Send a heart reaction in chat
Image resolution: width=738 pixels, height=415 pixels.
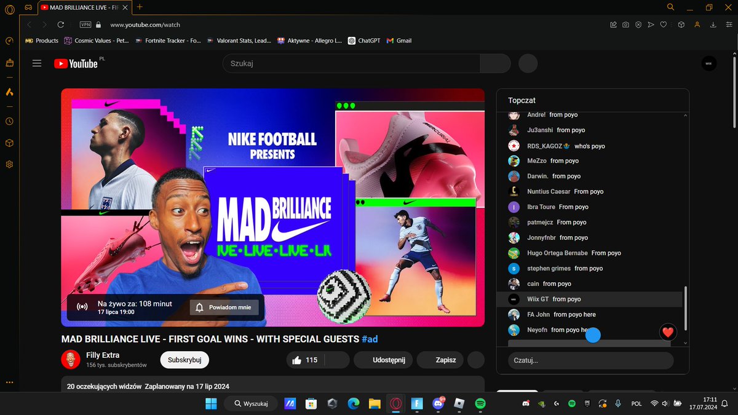pyautogui.click(x=668, y=332)
